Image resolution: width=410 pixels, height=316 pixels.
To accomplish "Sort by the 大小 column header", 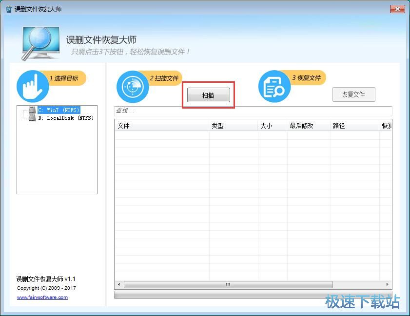I will click(x=273, y=126).
